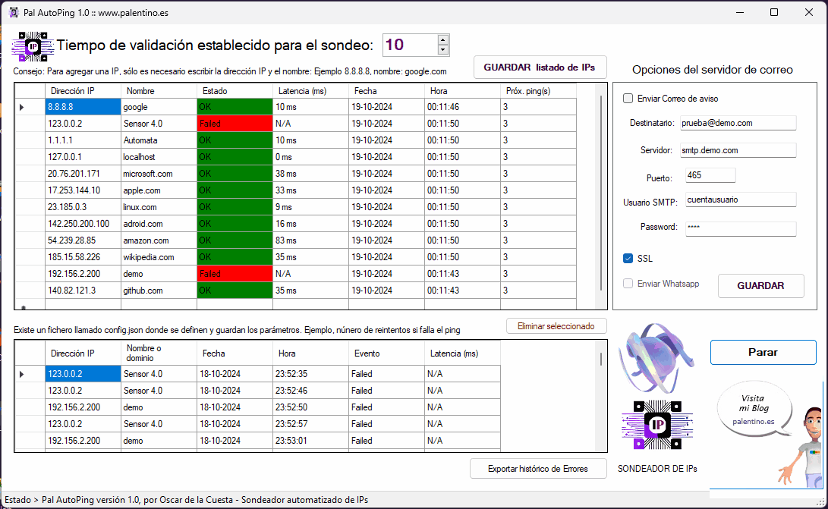The width and height of the screenshot is (828, 509).
Task: Toggle the 'Enviar Whatsapp' checkbox
Action: coord(628,284)
